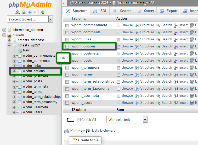Click the wpdm_posts table icon in sidebar
The width and height of the screenshot is (198, 145).
point(20,82)
